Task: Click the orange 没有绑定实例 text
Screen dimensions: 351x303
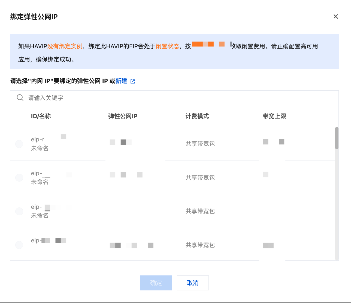Action: (65, 46)
